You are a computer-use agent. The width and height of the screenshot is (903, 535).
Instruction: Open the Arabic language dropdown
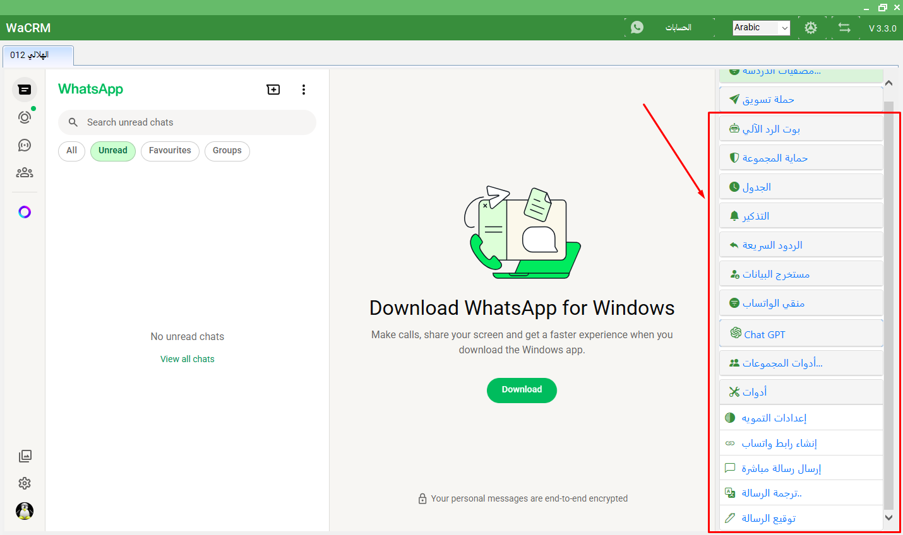click(x=761, y=28)
